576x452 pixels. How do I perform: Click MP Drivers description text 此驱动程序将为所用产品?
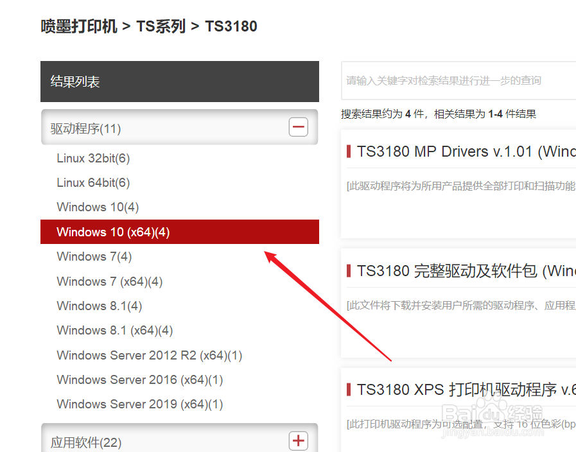click(x=461, y=186)
